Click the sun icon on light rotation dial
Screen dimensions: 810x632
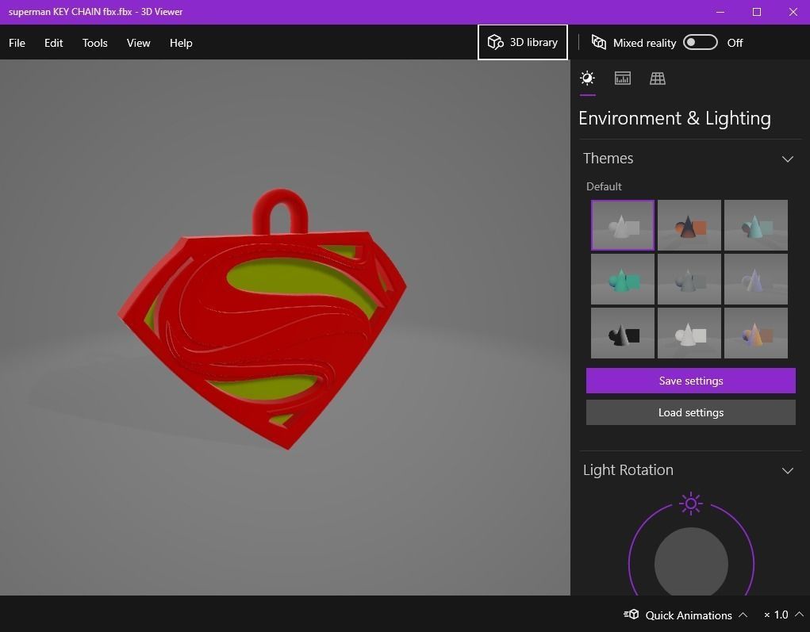[x=691, y=504]
